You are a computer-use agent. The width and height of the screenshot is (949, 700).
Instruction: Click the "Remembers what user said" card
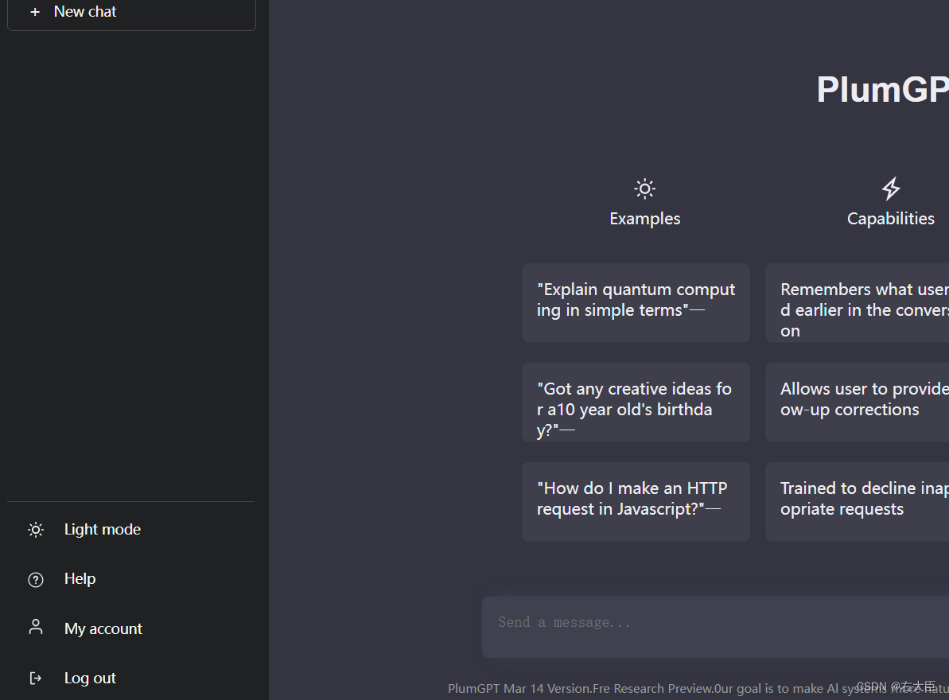tap(857, 302)
